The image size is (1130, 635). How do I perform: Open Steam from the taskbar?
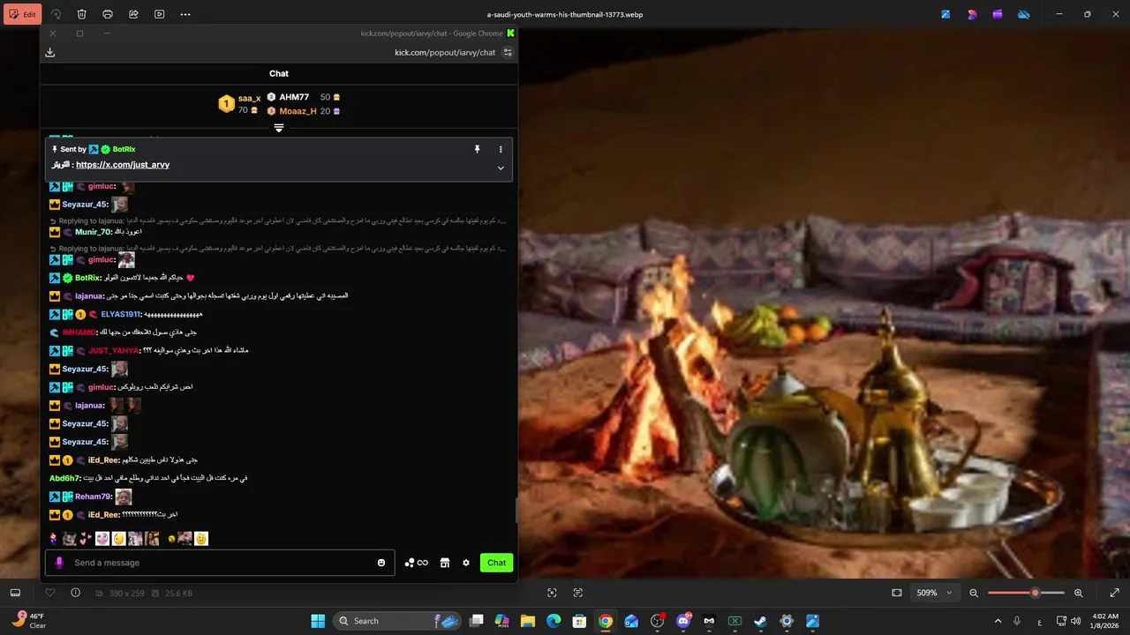coord(760,621)
